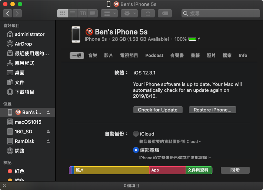Screen dimensions: 263x190
Task: Switch to the 音樂 music tab
Action: (93, 55)
